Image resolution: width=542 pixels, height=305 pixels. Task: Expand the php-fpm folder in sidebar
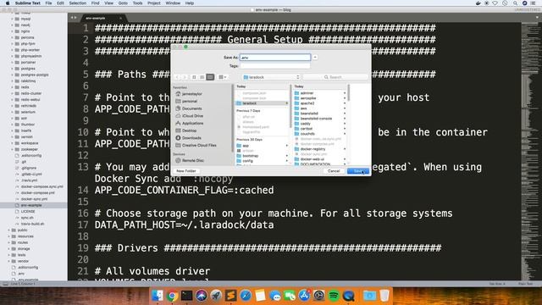pos(13,43)
